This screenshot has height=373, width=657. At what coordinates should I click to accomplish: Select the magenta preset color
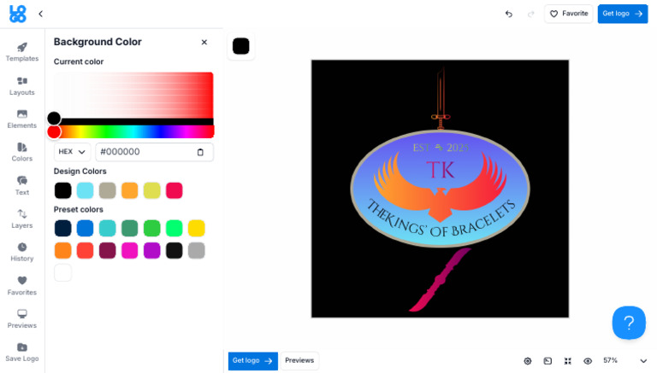tap(129, 250)
